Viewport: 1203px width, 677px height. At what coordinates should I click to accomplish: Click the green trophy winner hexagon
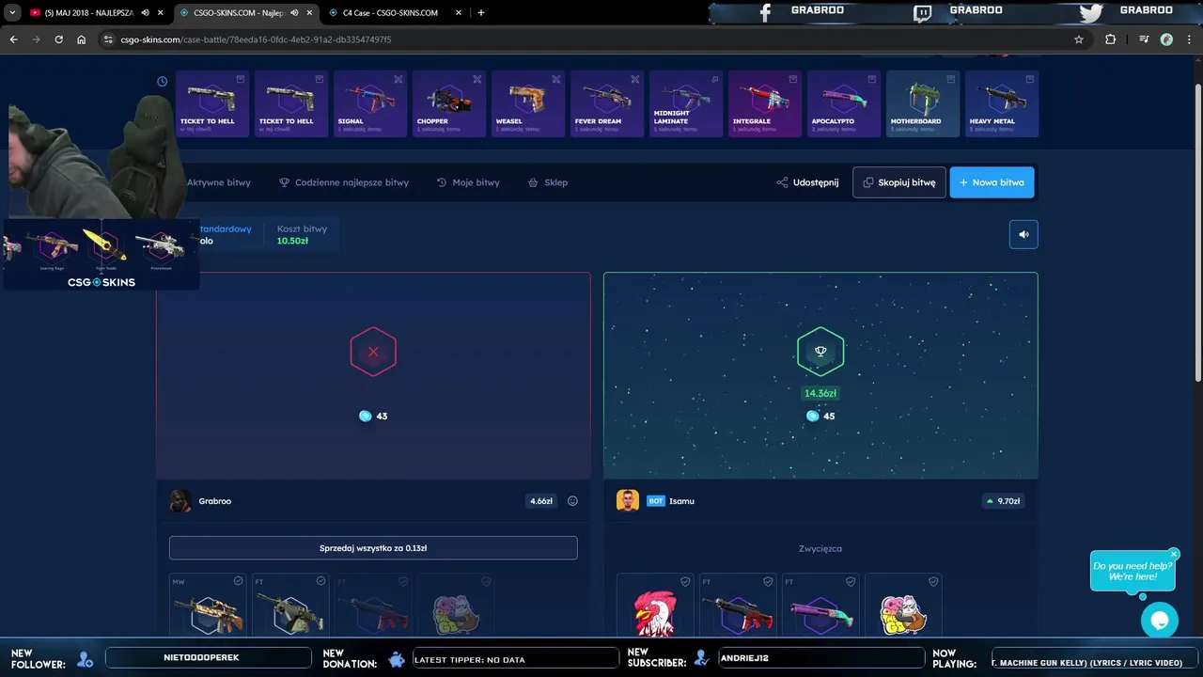(820, 352)
